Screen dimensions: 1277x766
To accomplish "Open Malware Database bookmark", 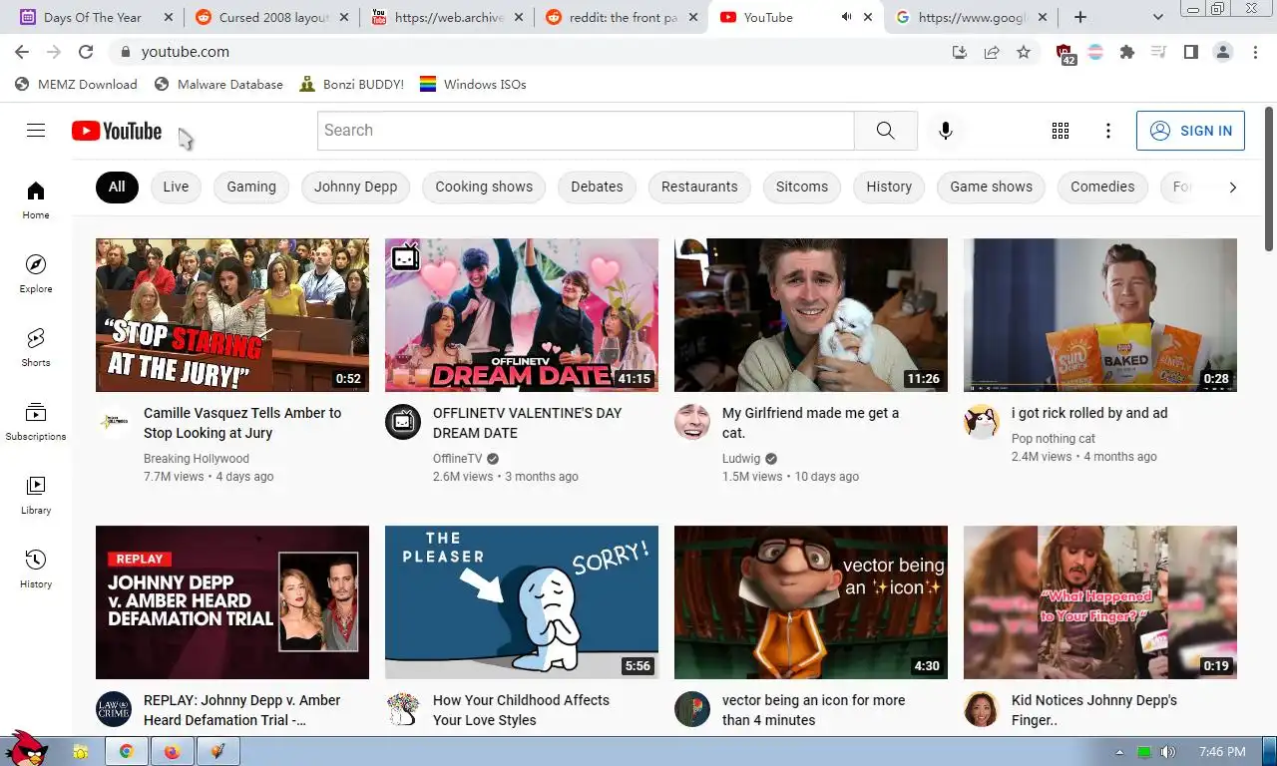I will [219, 85].
